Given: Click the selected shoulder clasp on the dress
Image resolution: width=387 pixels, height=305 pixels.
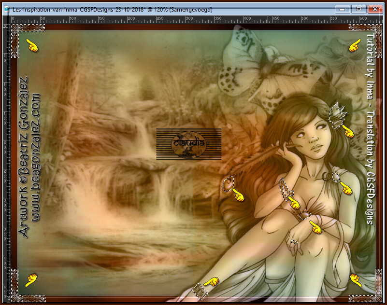Looking at the screenshot, I should (x=336, y=177).
